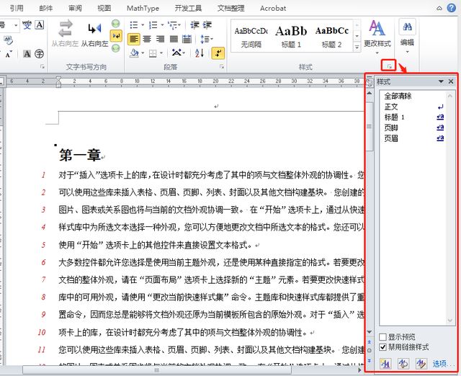461x376 pixels.
Task: Switch to the 开发工具 tab
Action: (x=188, y=8)
